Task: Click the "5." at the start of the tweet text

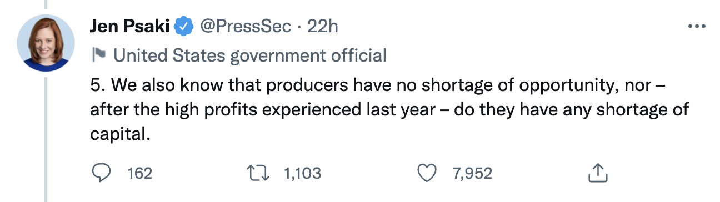Action: point(97,87)
